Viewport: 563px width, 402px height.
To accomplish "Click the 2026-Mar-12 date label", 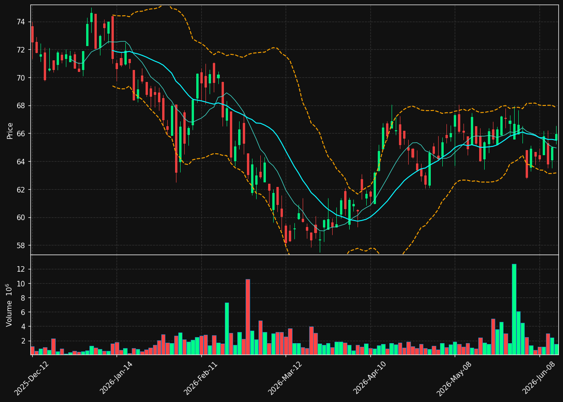I will (x=285, y=378).
